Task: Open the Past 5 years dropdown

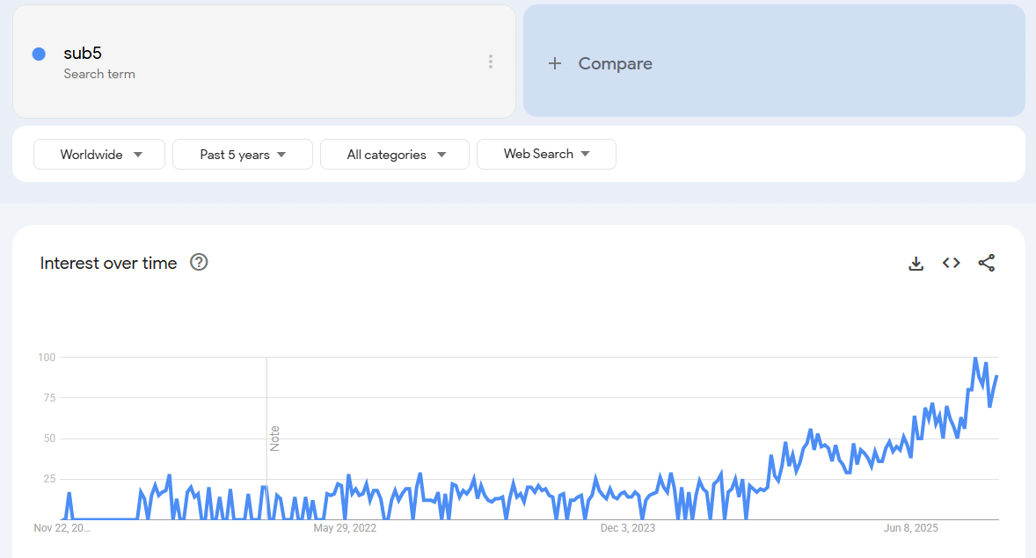Action: (x=243, y=155)
